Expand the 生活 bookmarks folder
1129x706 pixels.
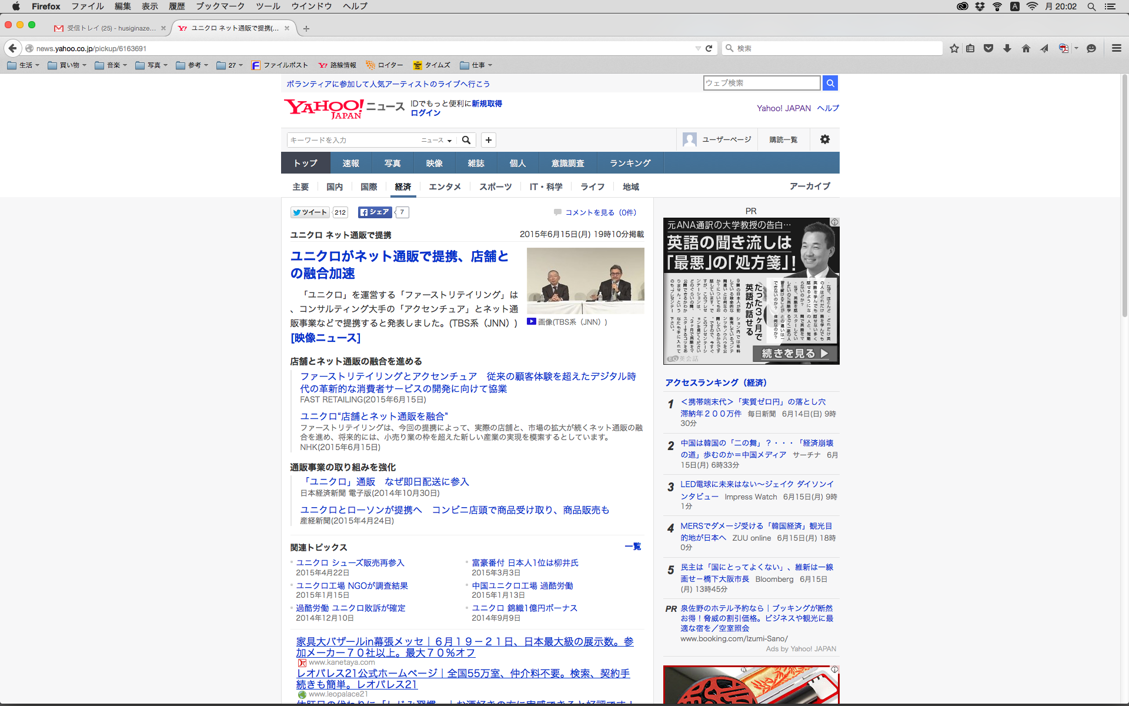click(24, 65)
